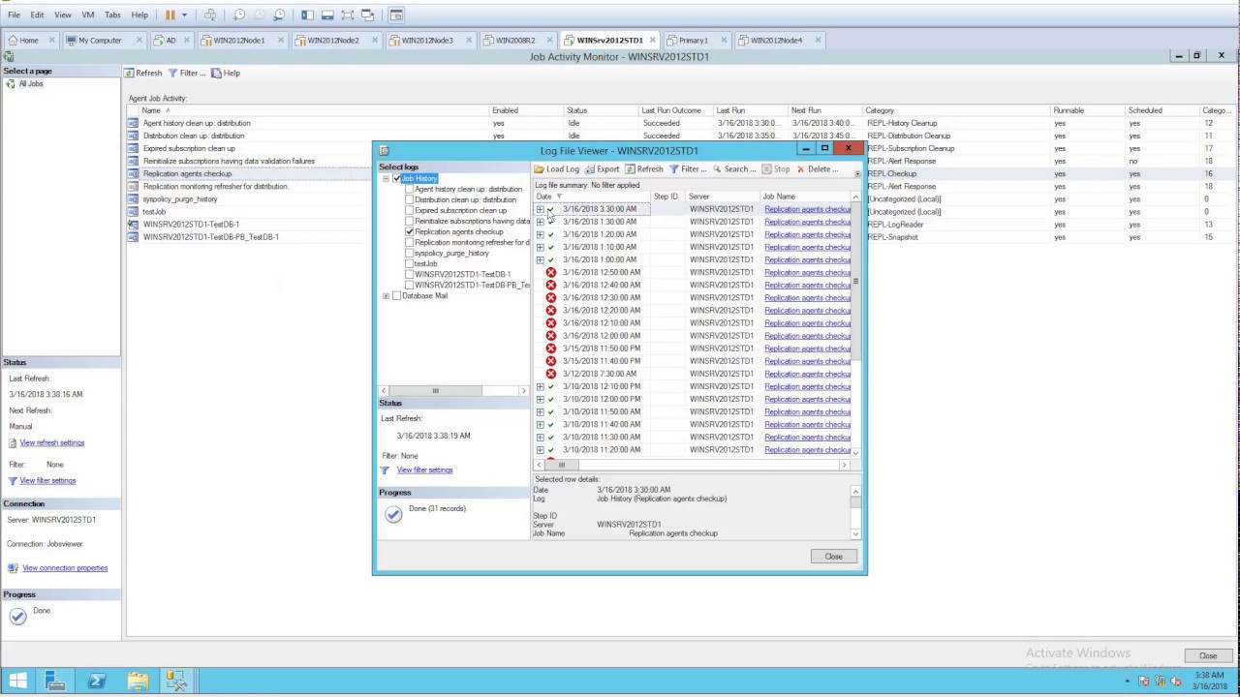Screen dimensions: 1240x697
Task: Open View refresh settings link
Action: pos(52,442)
